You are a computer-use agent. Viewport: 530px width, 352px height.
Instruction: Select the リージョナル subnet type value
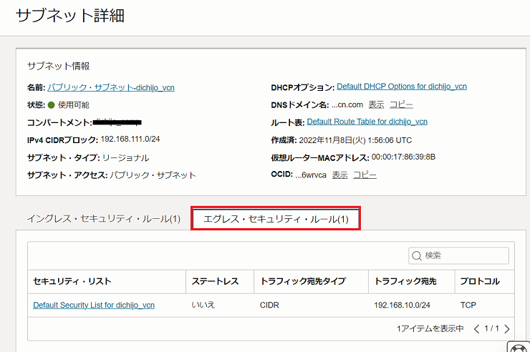(x=126, y=158)
